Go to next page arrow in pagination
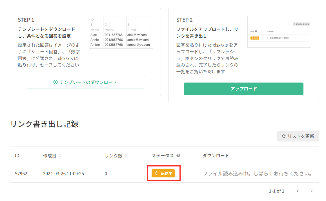 (311, 191)
